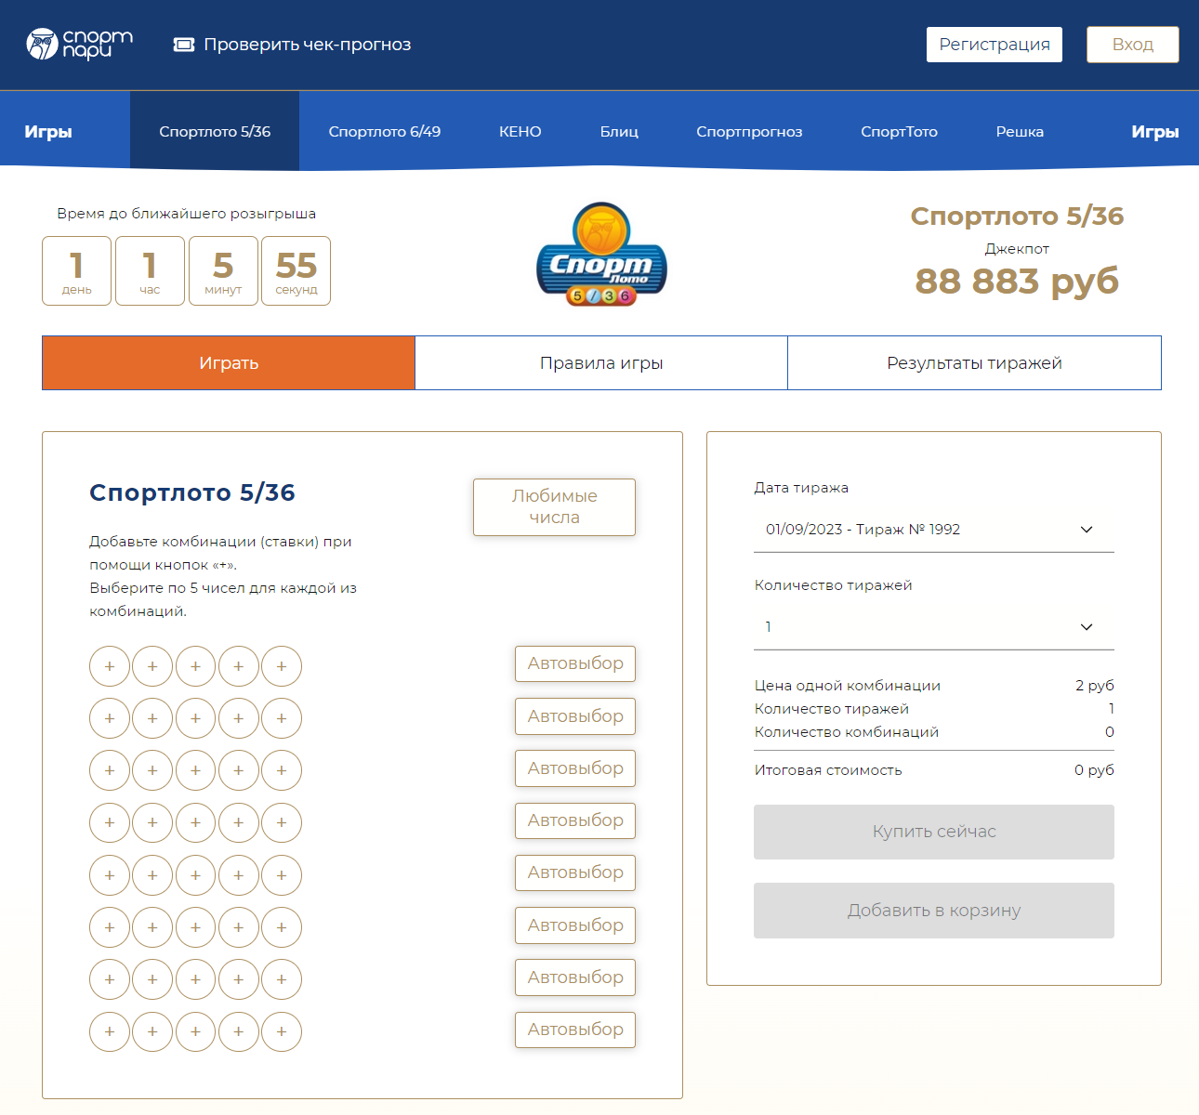Go to Блиц game
Image resolution: width=1199 pixels, height=1115 pixels.
pyautogui.click(x=619, y=131)
